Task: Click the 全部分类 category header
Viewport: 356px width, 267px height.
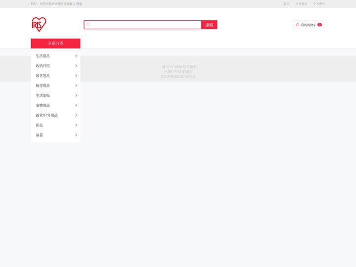Action: [x=55, y=44]
